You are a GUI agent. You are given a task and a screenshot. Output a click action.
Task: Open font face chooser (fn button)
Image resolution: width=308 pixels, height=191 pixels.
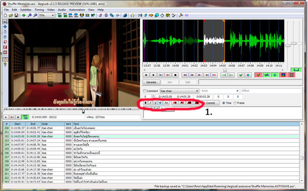click(166, 103)
